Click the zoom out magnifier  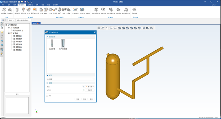(x=115, y=28)
